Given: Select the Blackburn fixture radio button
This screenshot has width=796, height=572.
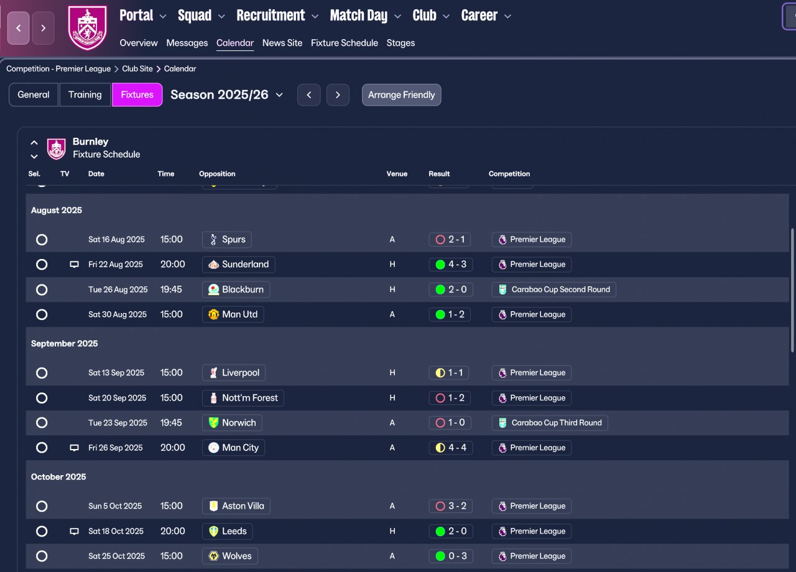Looking at the screenshot, I should point(42,289).
